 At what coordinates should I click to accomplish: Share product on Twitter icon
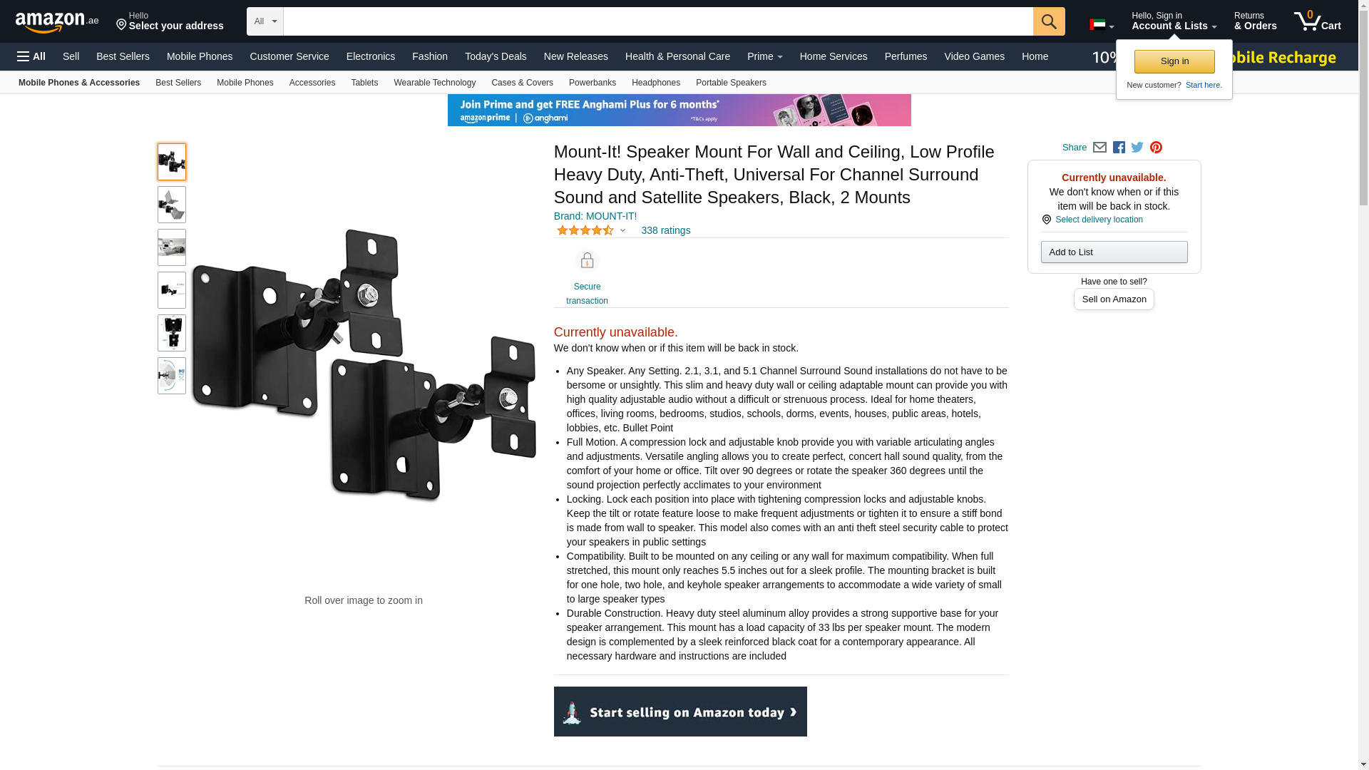point(1137,148)
